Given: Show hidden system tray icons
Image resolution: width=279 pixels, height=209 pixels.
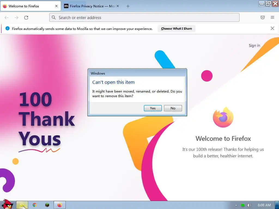Looking at the screenshot, I should click(x=236, y=205).
